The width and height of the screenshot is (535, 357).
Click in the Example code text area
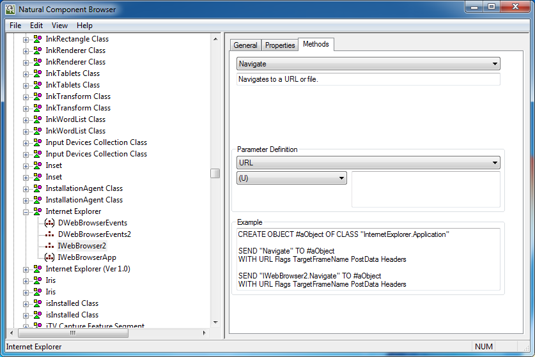tap(368, 259)
